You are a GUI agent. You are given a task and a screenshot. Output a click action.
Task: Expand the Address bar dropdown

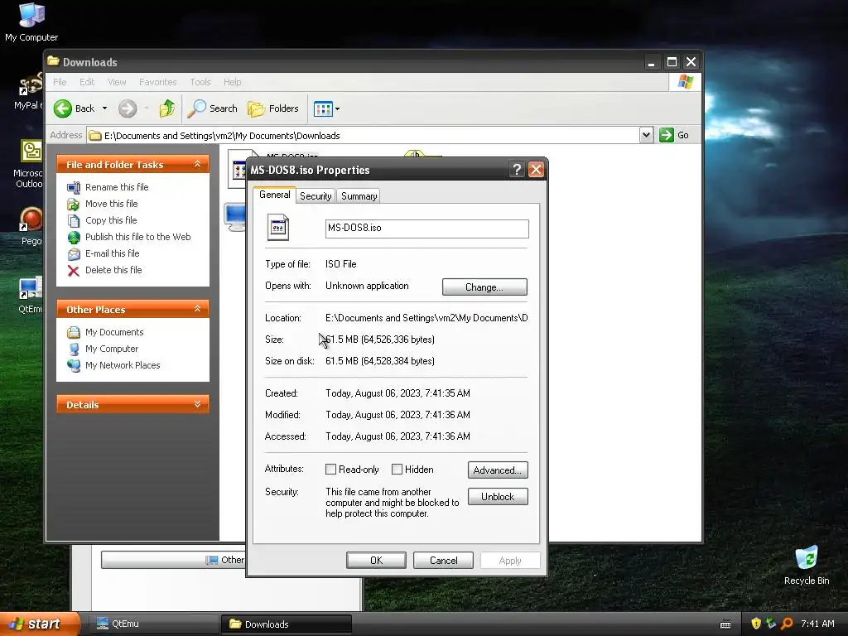point(646,135)
